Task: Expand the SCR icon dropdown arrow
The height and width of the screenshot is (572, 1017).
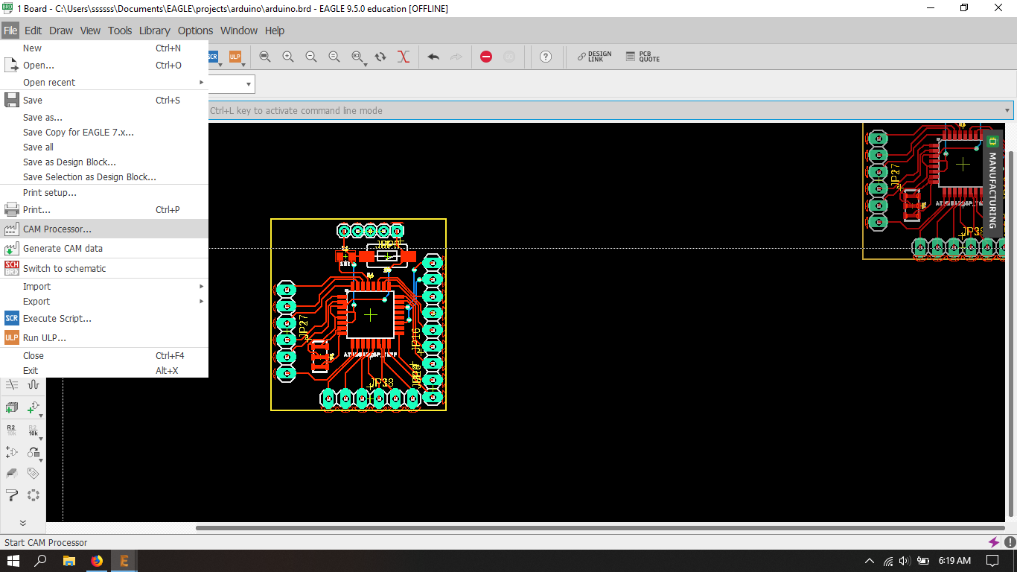Action: coord(222,64)
